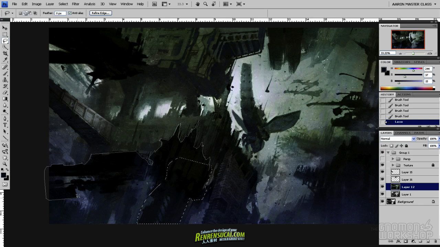Viewport: 440px width, 247px height.
Task: Select the Eyedropper tool
Action: tap(5, 60)
